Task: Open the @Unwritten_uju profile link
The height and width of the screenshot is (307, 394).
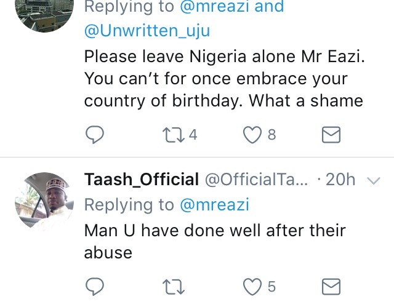Action: point(147,31)
